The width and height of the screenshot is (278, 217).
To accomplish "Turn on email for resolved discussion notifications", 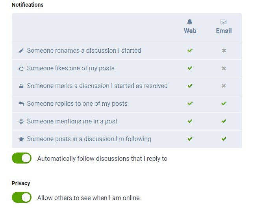I will 224,86.
